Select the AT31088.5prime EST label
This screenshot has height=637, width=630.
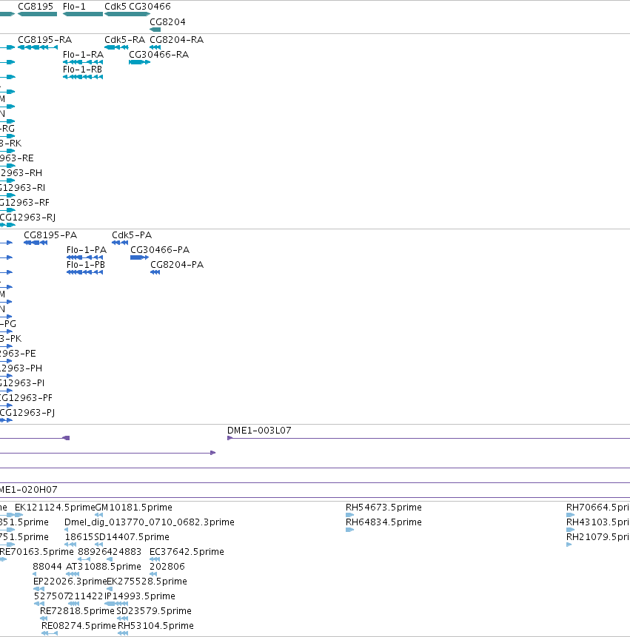[x=103, y=566]
